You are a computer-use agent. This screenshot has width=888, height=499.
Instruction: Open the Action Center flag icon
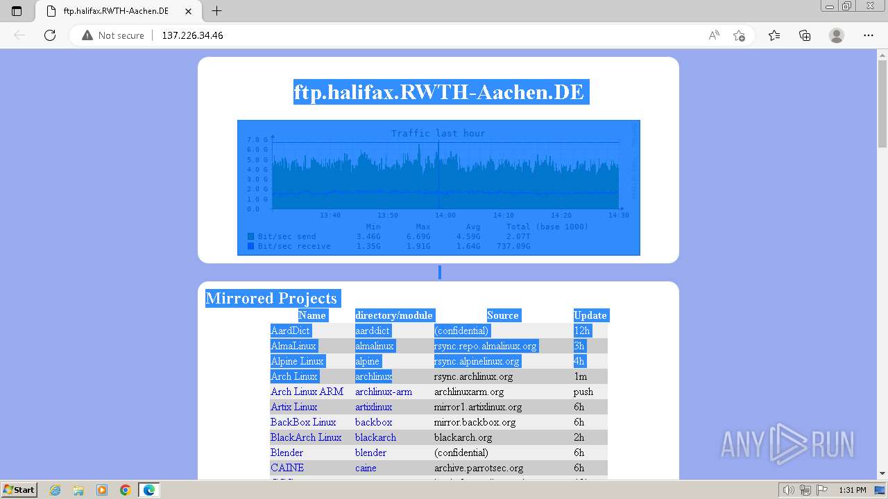(821, 490)
